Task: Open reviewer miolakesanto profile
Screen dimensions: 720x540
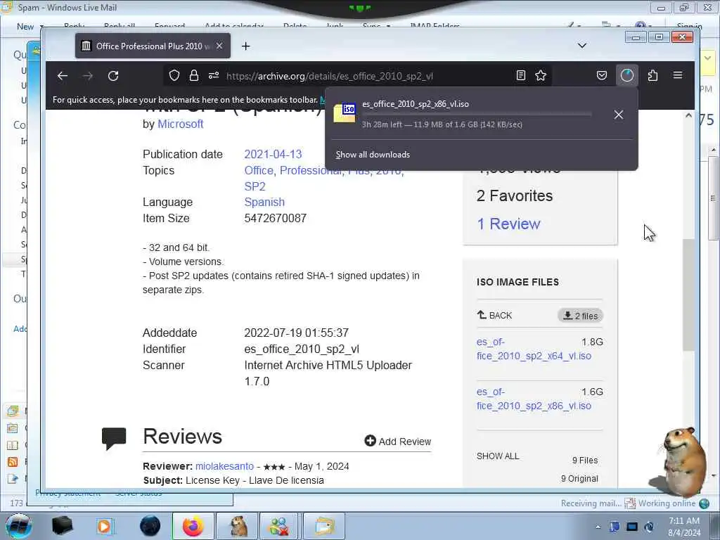Action: [x=224, y=466]
